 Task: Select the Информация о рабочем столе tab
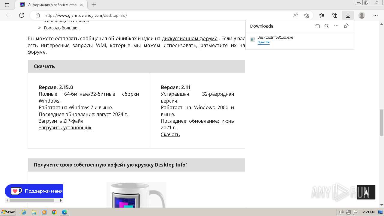[x=52, y=5]
